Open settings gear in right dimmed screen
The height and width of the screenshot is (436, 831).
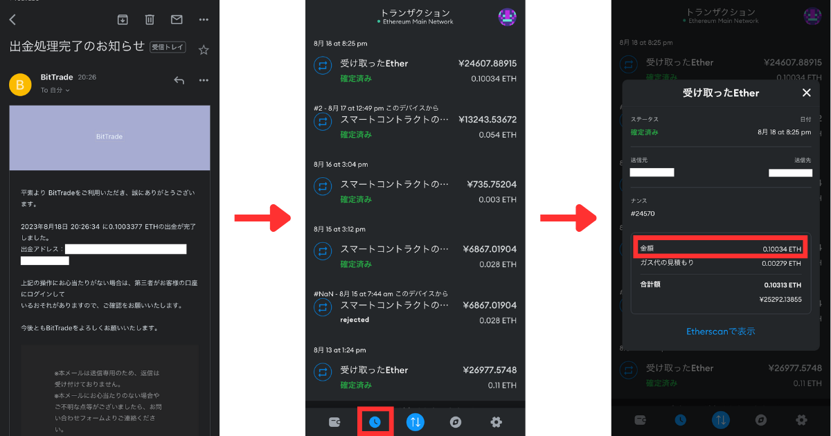(x=801, y=419)
